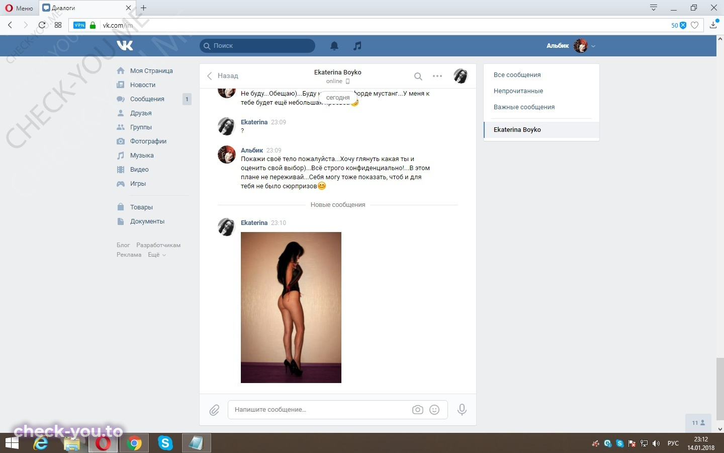This screenshot has height=453, width=724.
Task: Open photo attachment in 23:10 message
Action: [291, 308]
